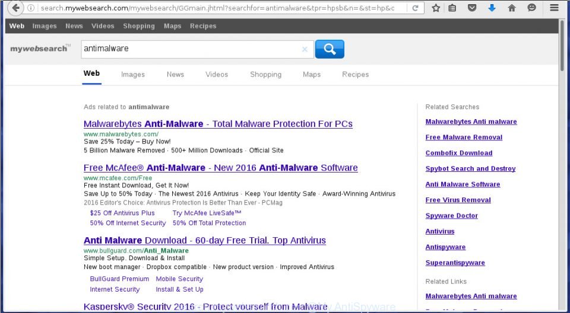The image size is (570, 313).
Task: Reload the page with the refresh icon
Action: [x=415, y=8]
